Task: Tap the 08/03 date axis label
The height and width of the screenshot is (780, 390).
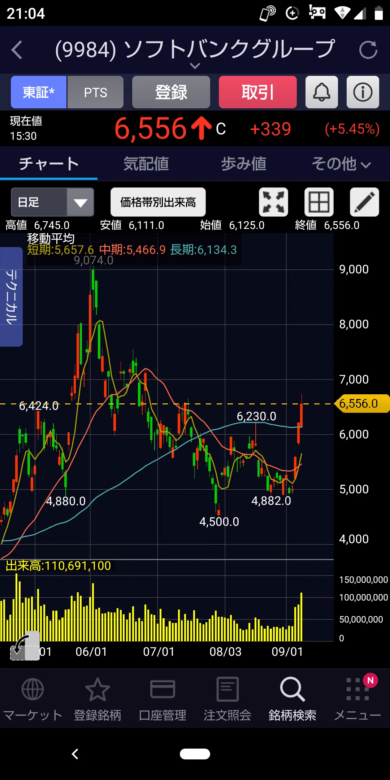Action: tap(225, 651)
